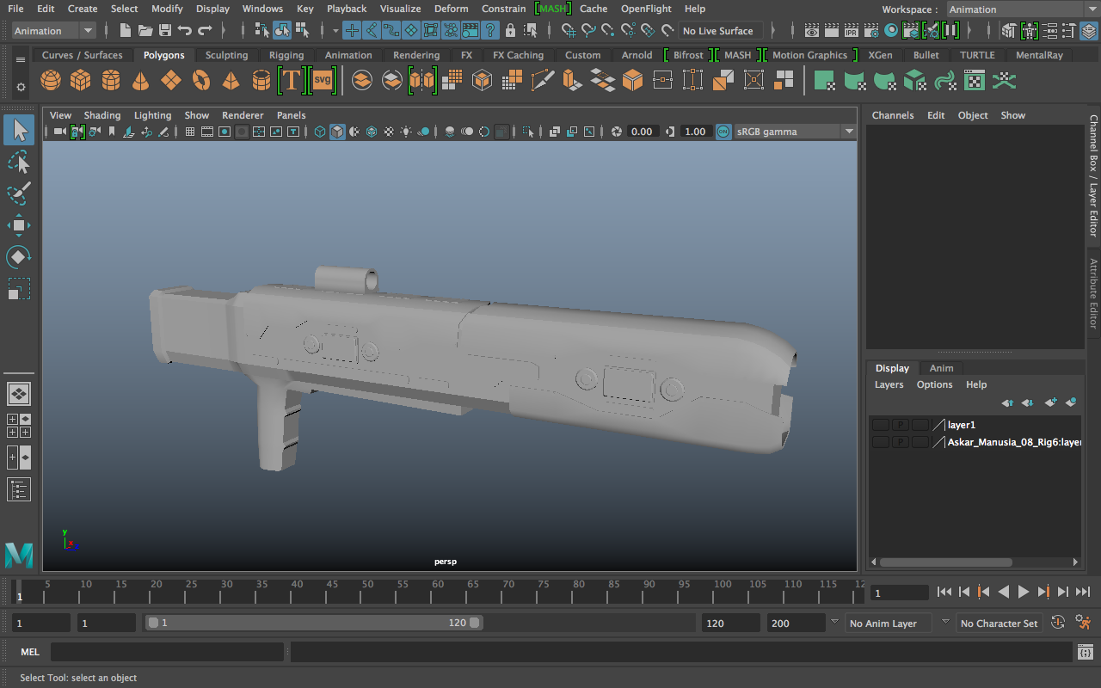Image resolution: width=1101 pixels, height=688 pixels.
Task: Click the Redo arrow icon
Action: (x=205, y=31)
